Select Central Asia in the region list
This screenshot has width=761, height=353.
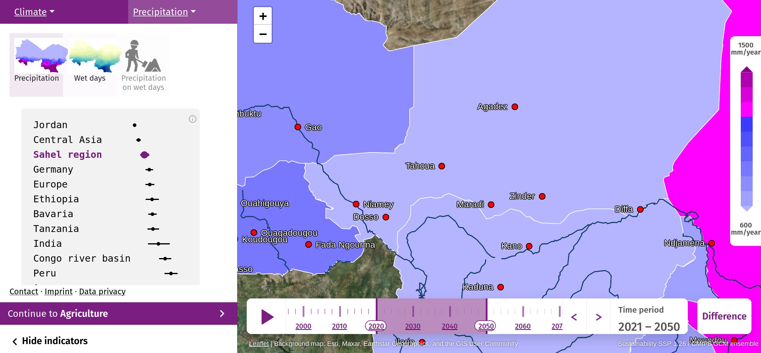[67, 140]
